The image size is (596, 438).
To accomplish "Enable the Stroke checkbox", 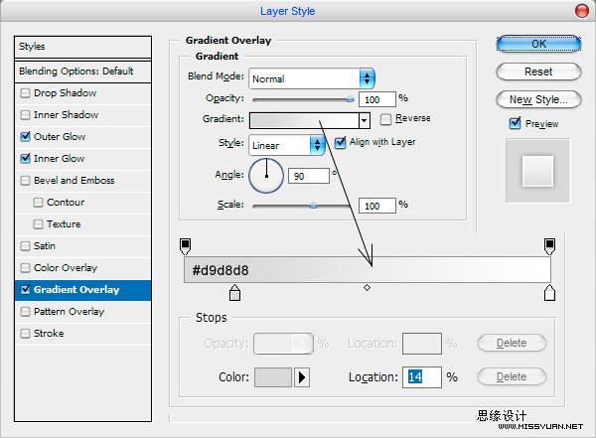I will coord(25,334).
